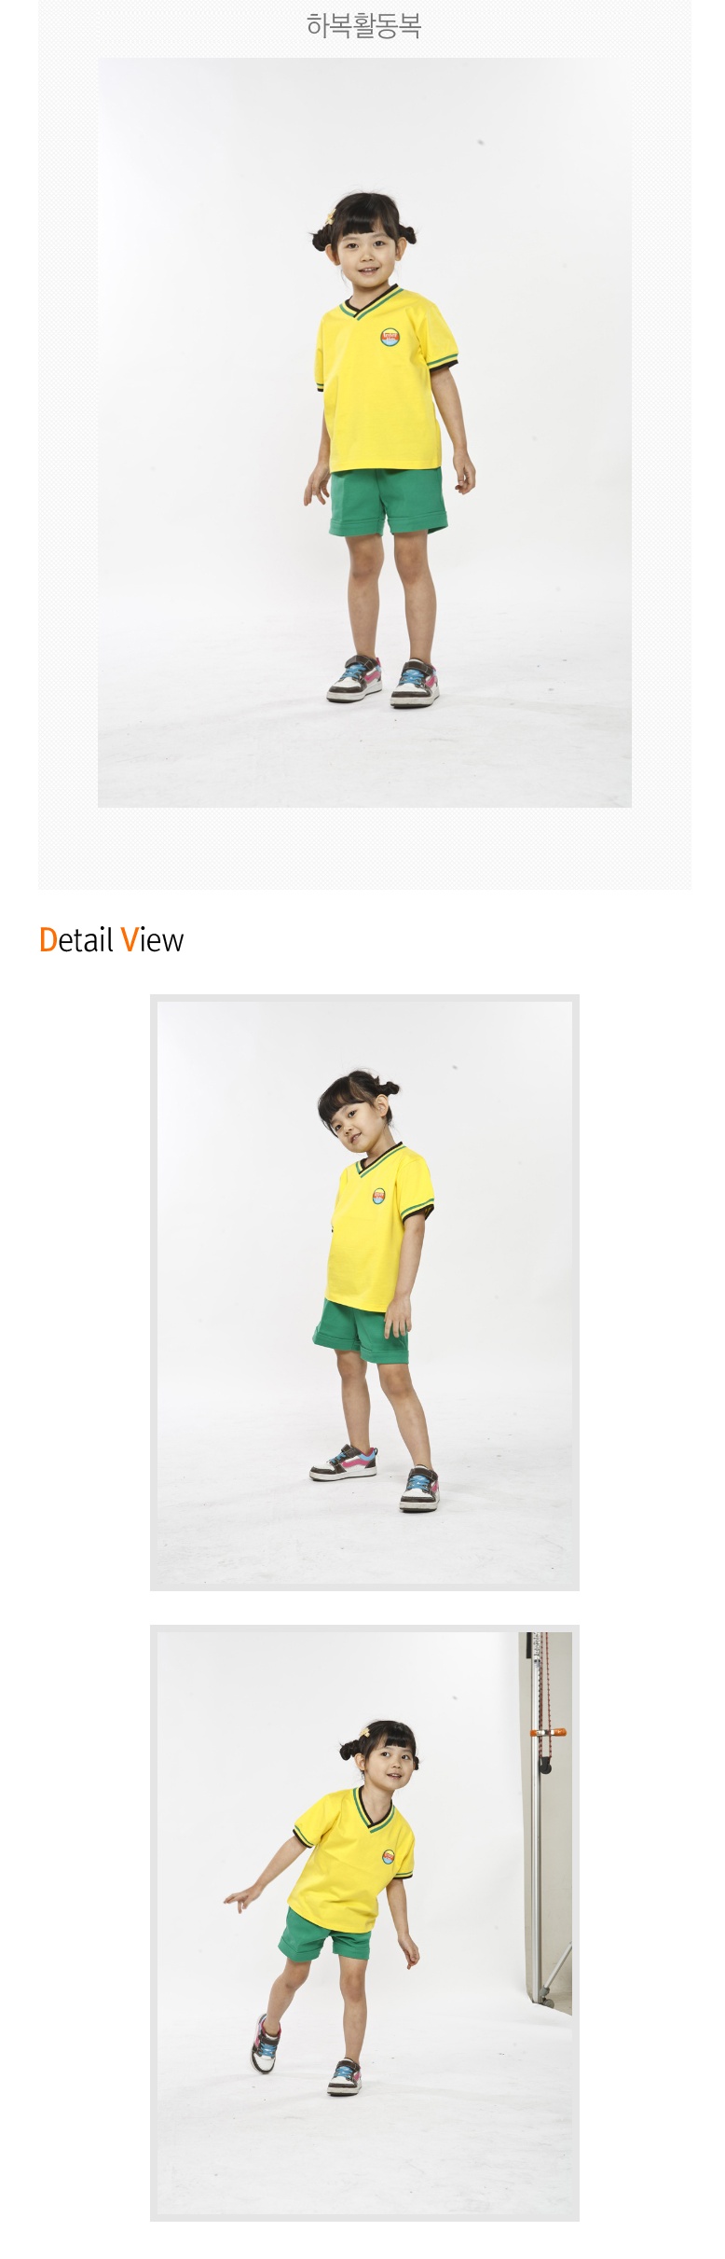Click the green shorts in bottom photo

tap(324, 1933)
